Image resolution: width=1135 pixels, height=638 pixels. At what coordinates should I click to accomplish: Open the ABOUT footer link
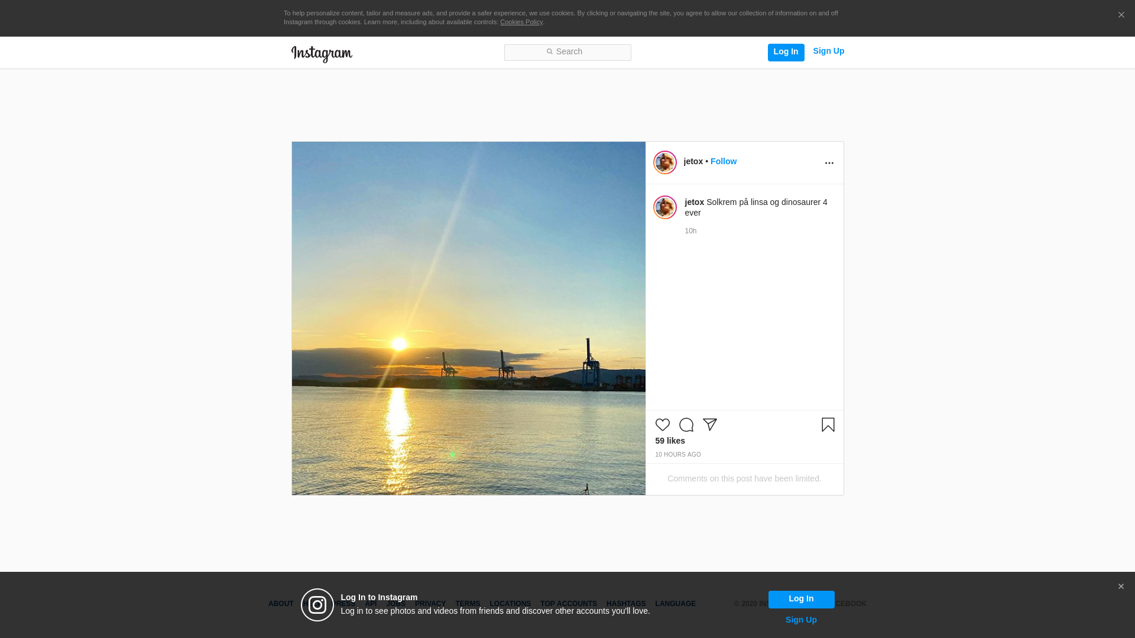pyautogui.click(x=281, y=604)
